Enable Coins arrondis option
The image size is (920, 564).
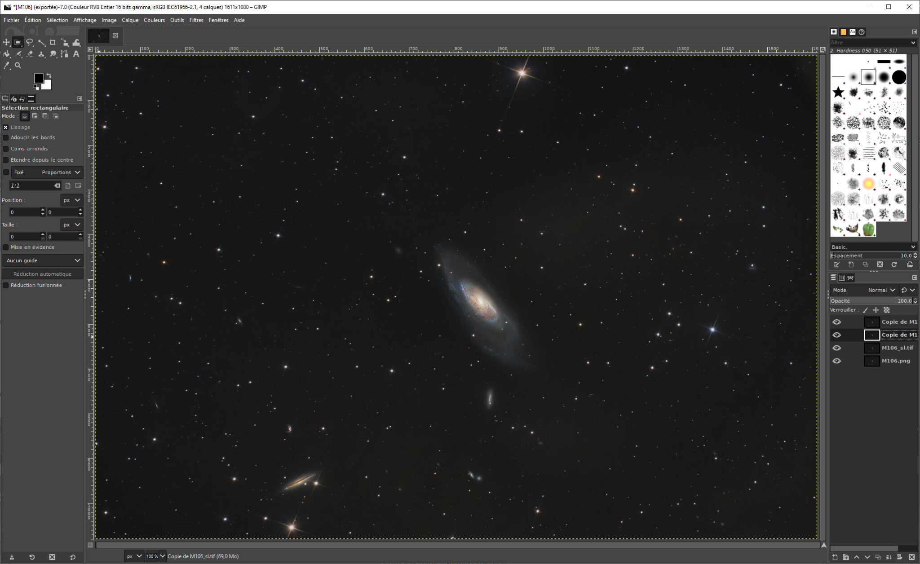[x=6, y=149]
